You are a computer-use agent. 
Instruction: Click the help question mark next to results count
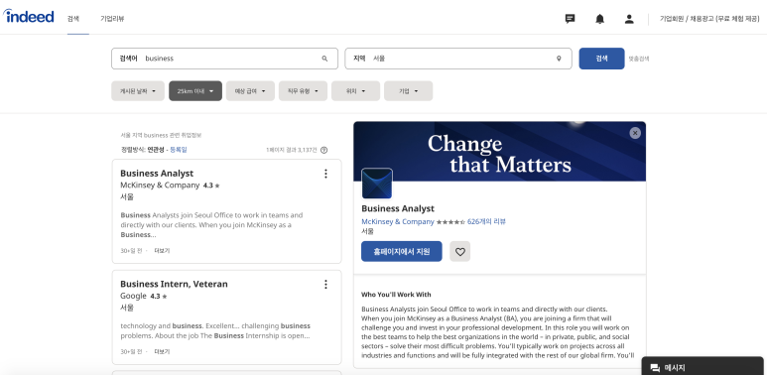click(323, 150)
